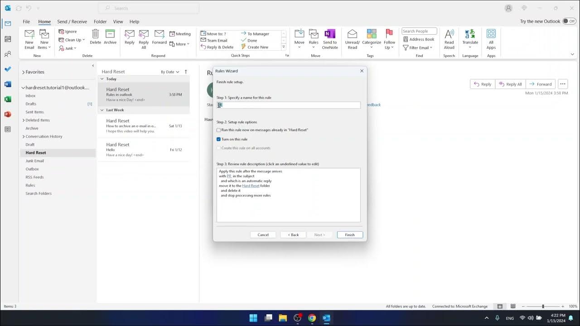
Task: Open the By Date sort dropdown
Action: tap(169, 72)
